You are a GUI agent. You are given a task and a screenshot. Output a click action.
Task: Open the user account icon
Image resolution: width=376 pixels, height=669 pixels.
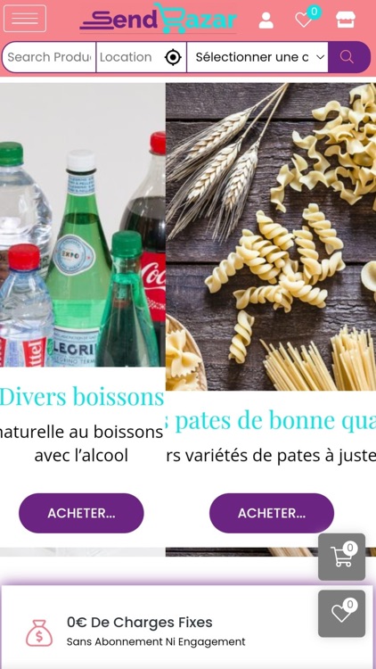tap(266, 20)
